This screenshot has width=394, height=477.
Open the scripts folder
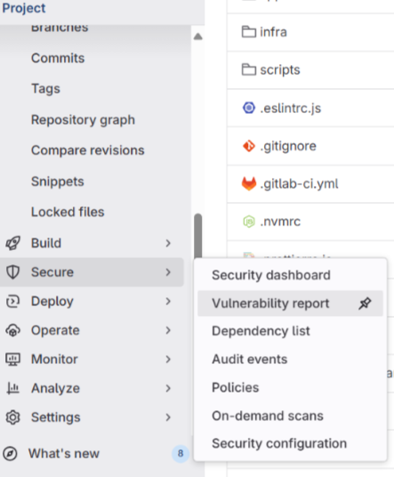(x=279, y=70)
